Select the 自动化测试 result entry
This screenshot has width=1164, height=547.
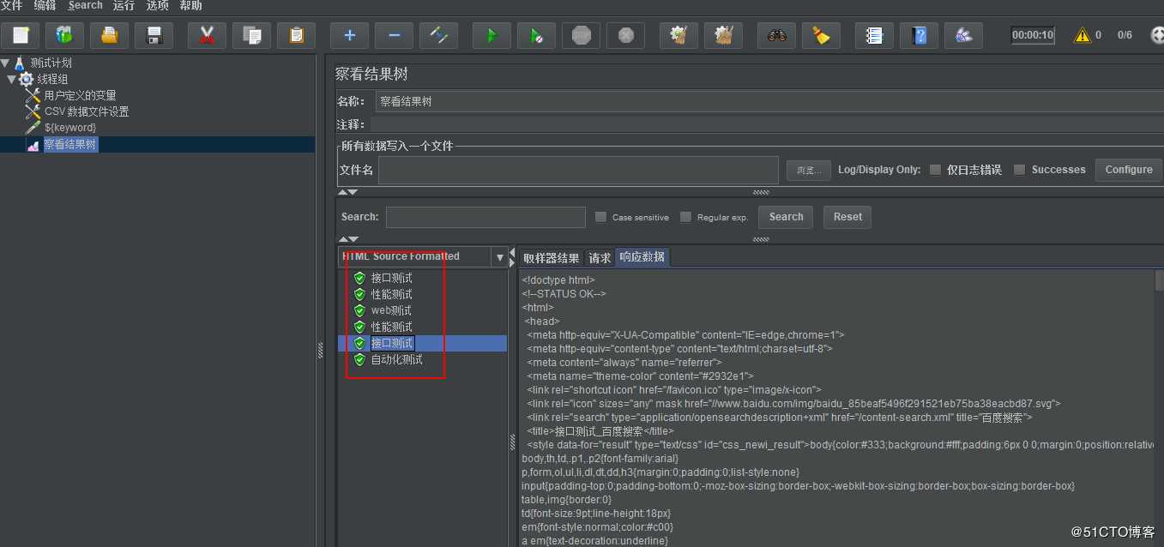pyautogui.click(x=396, y=359)
